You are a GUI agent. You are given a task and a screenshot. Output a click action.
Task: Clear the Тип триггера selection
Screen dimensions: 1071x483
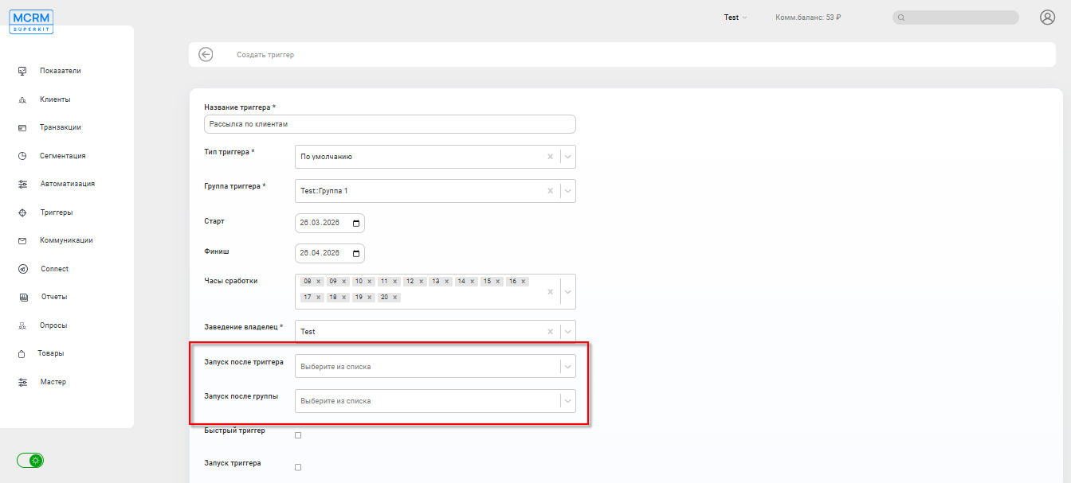[x=550, y=157]
